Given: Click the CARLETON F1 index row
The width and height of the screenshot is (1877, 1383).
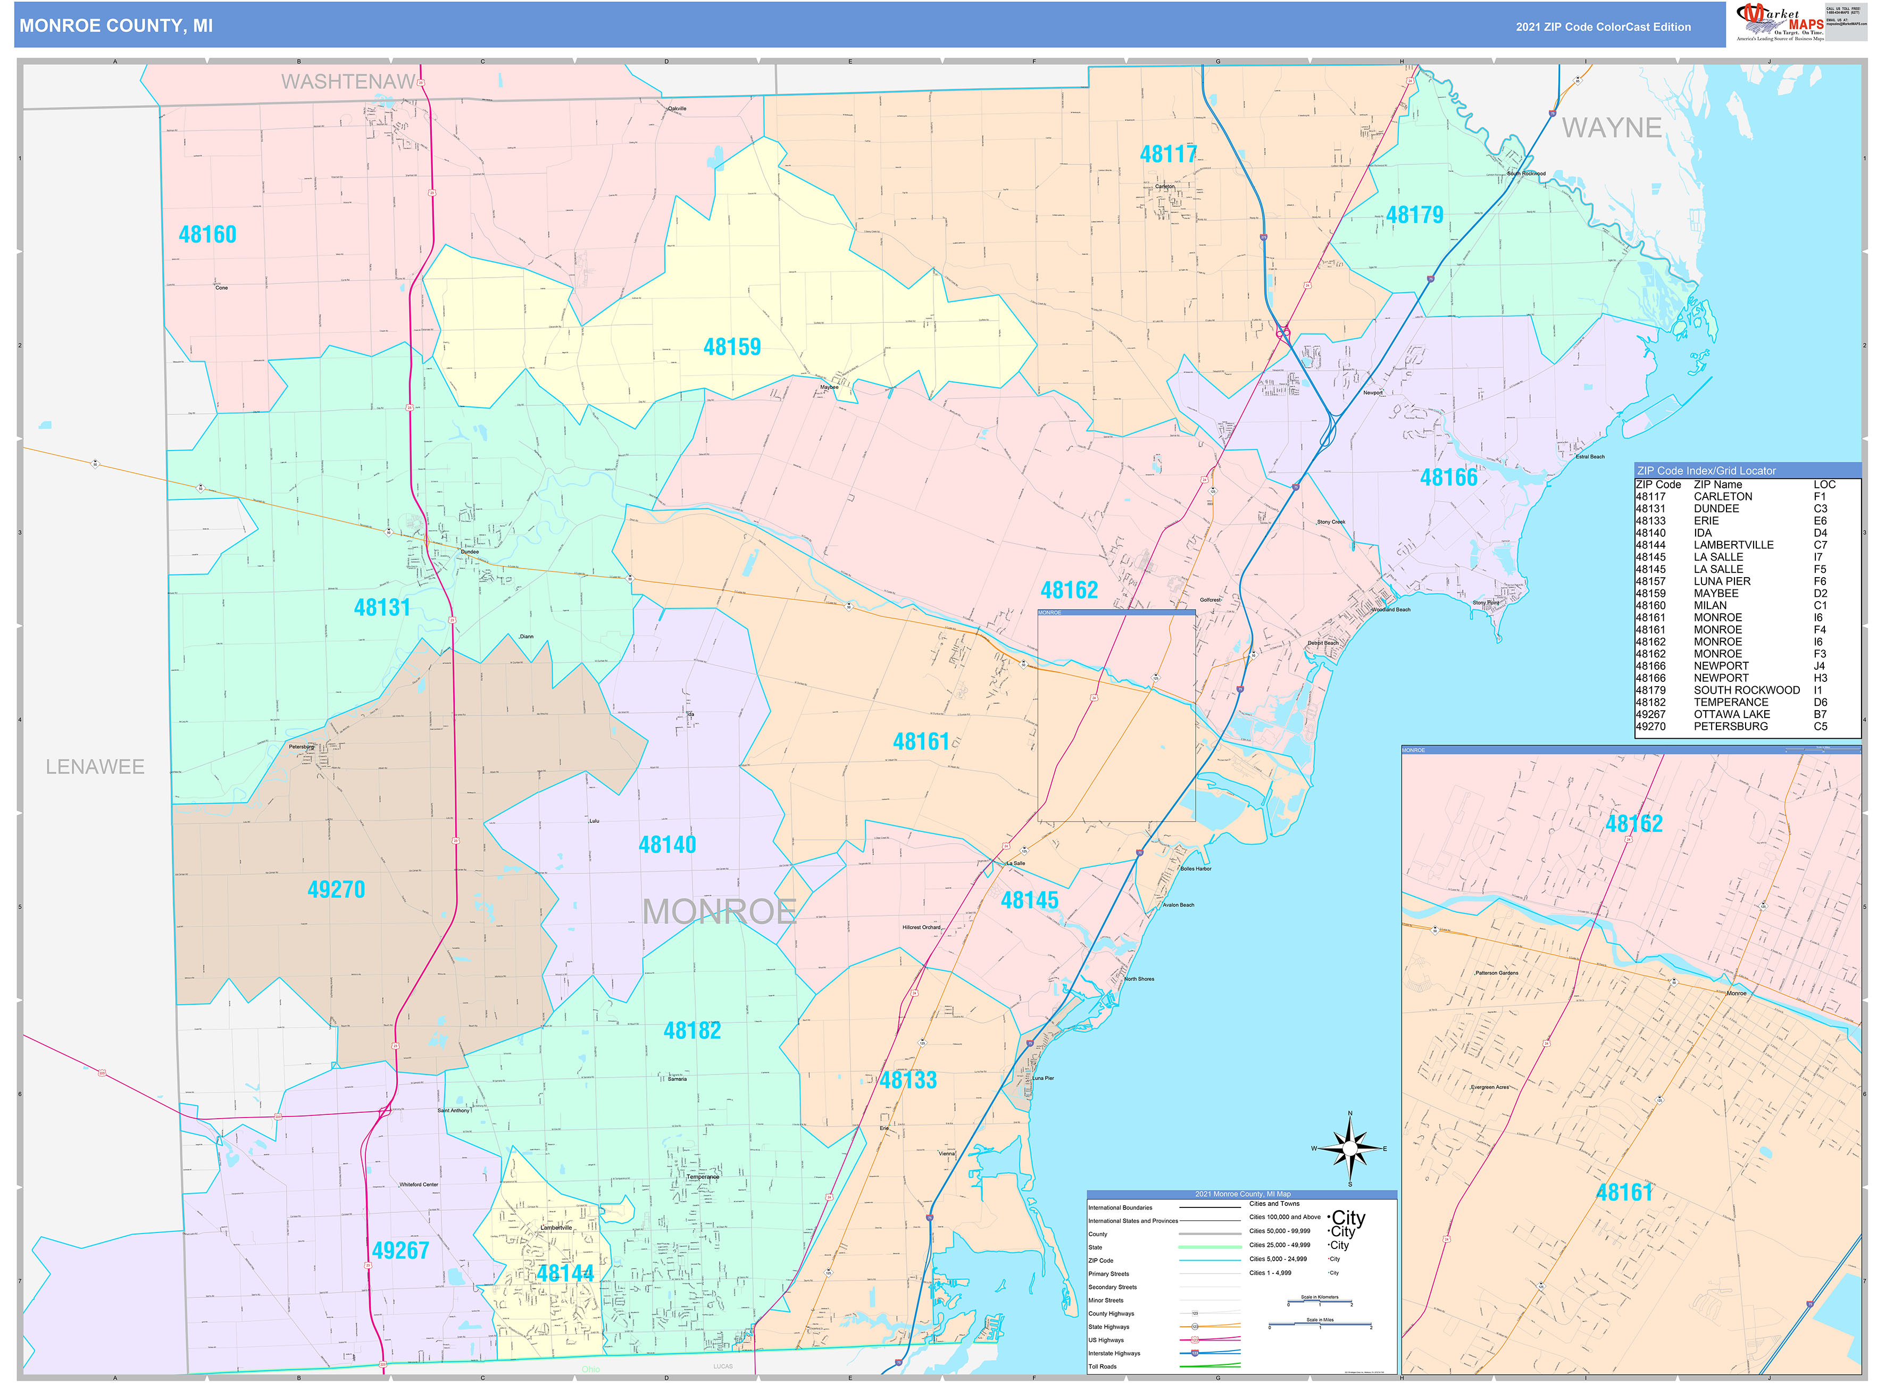Looking at the screenshot, I should (1747, 496).
